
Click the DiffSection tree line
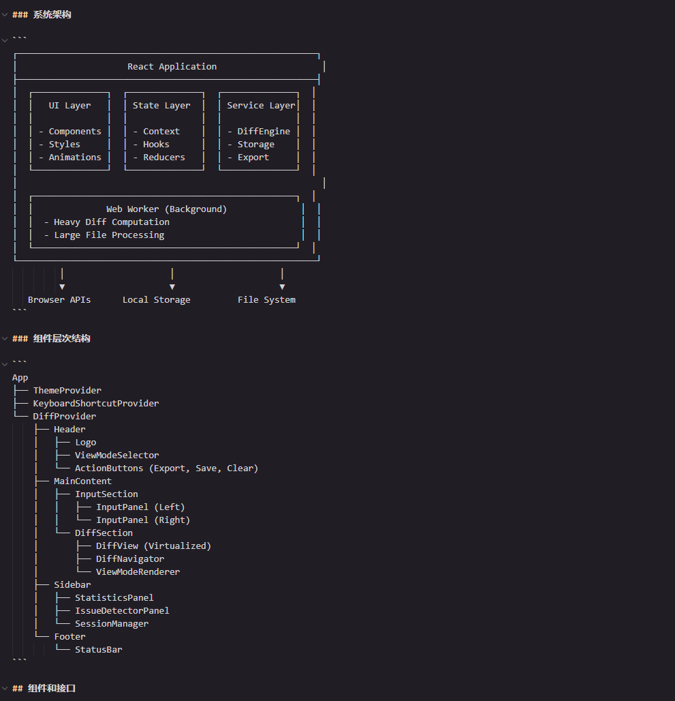tap(104, 533)
